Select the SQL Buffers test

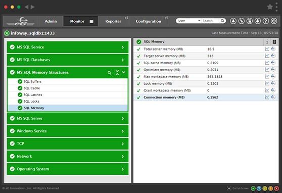(68, 81)
